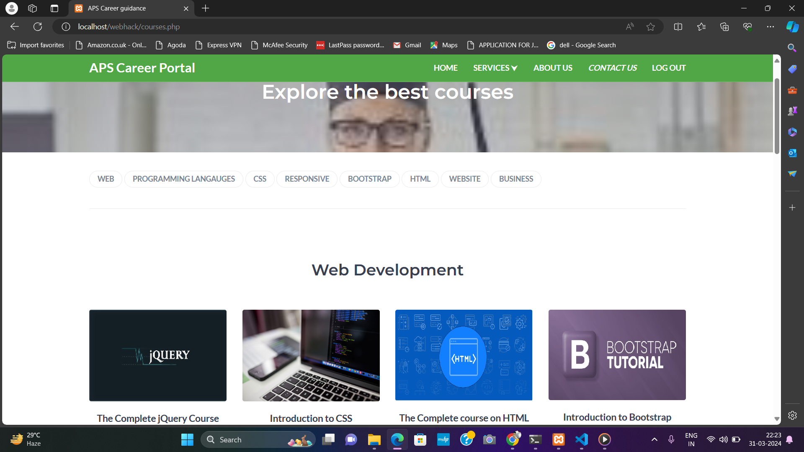Screen dimensions: 804x452
Task: Filter courses by BOOTSTRAP tag
Action: [369, 179]
